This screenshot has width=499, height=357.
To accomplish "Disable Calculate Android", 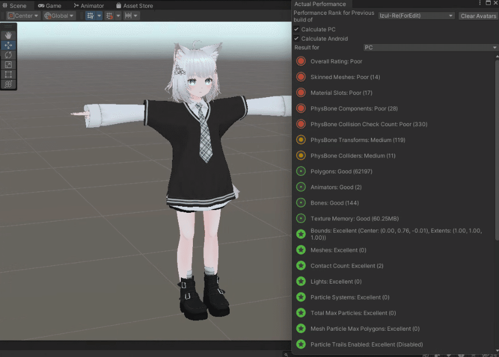I will [x=297, y=38].
